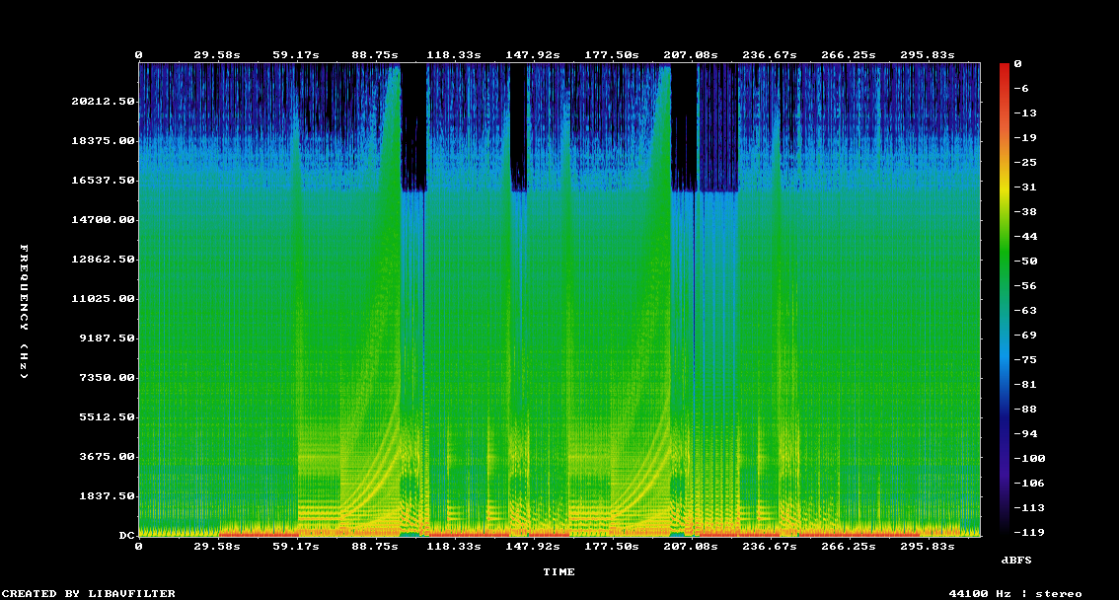Click the TIME axis title

click(x=559, y=571)
